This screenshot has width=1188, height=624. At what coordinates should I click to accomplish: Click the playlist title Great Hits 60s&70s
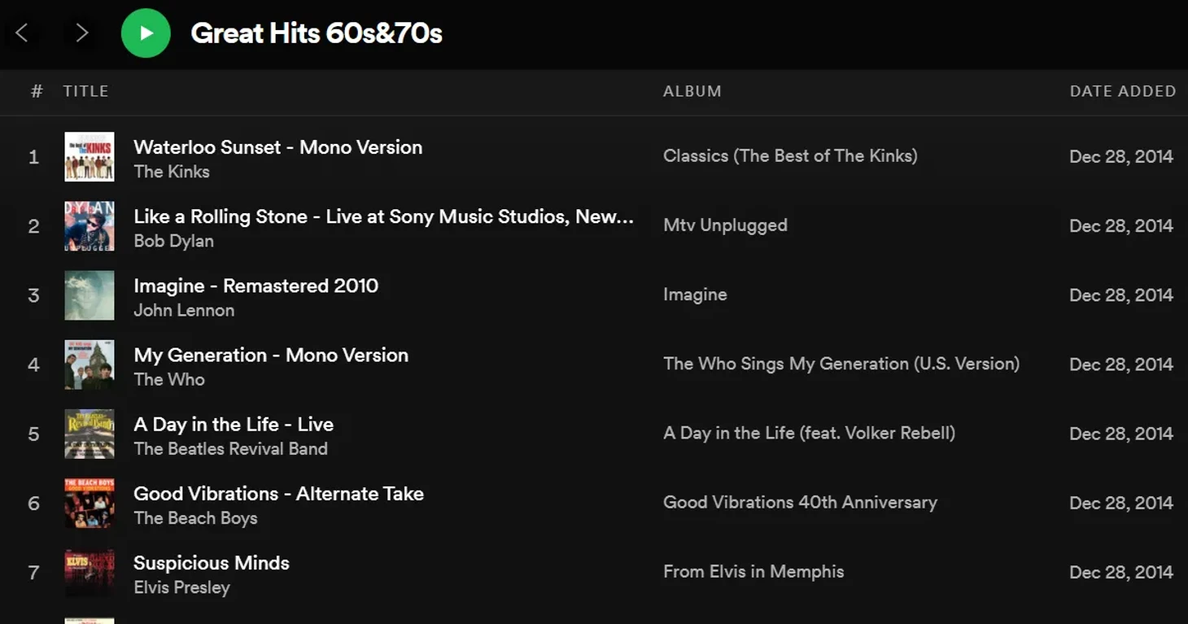click(317, 33)
